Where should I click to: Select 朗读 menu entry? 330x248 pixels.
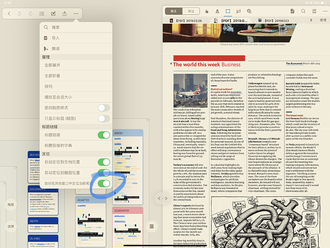click(76, 49)
